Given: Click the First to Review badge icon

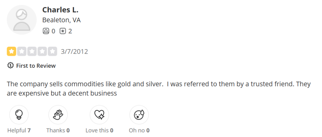Looking at the screenshot, I should coord(10,66).
